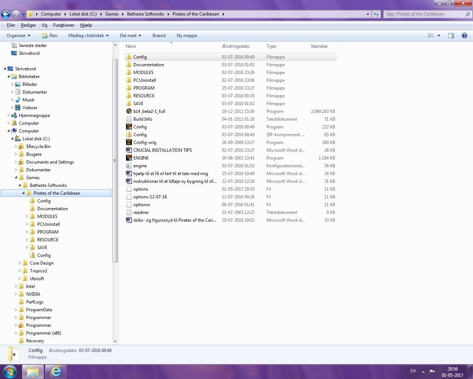This screenshot has width=473, height=379.
Task: Click Games in the address breadcrumb
Action: coord(112,14)
